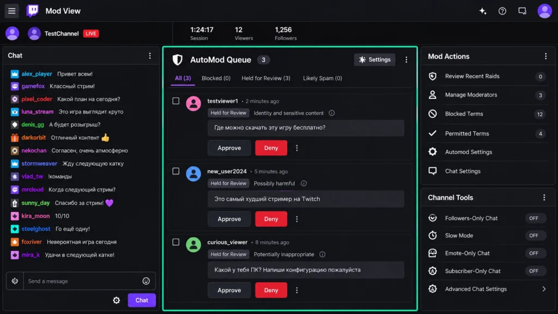
Task: Approve the new_user2024 message
Action: click(229, 219)
